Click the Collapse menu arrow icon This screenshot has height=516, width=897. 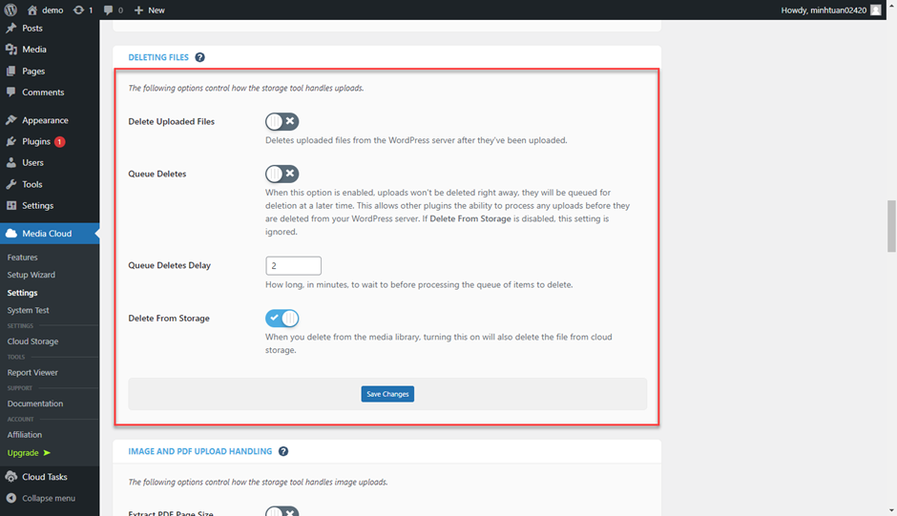pyautogui.click(x=11, y=498)
